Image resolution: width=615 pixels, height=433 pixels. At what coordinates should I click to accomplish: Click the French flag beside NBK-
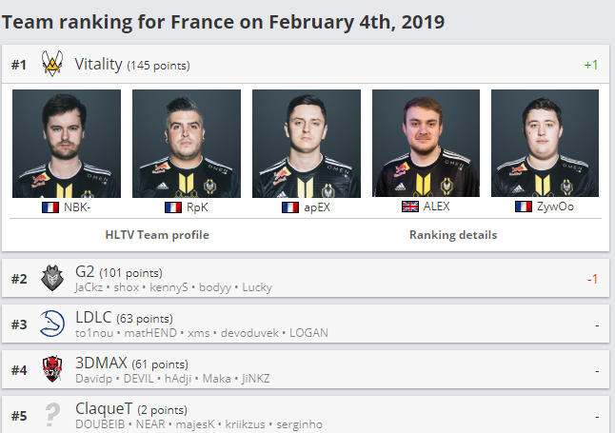(x=50, y=207)
